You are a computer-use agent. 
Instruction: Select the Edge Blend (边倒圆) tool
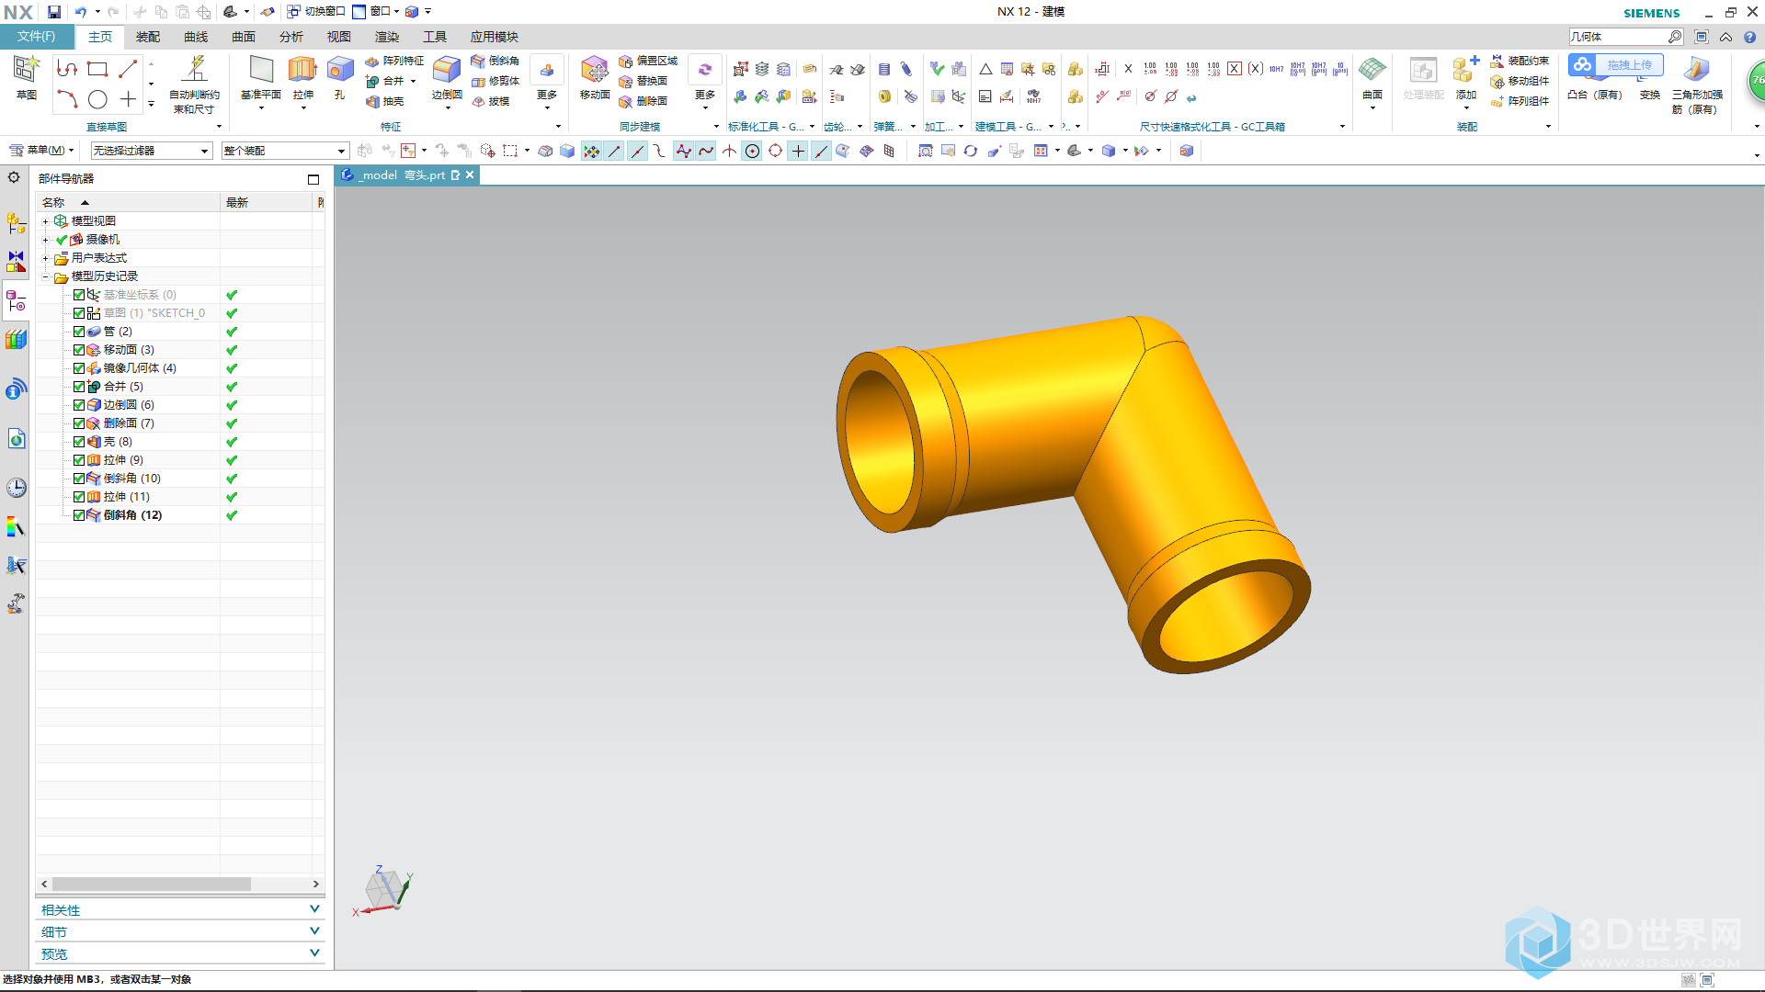point(447,70)
